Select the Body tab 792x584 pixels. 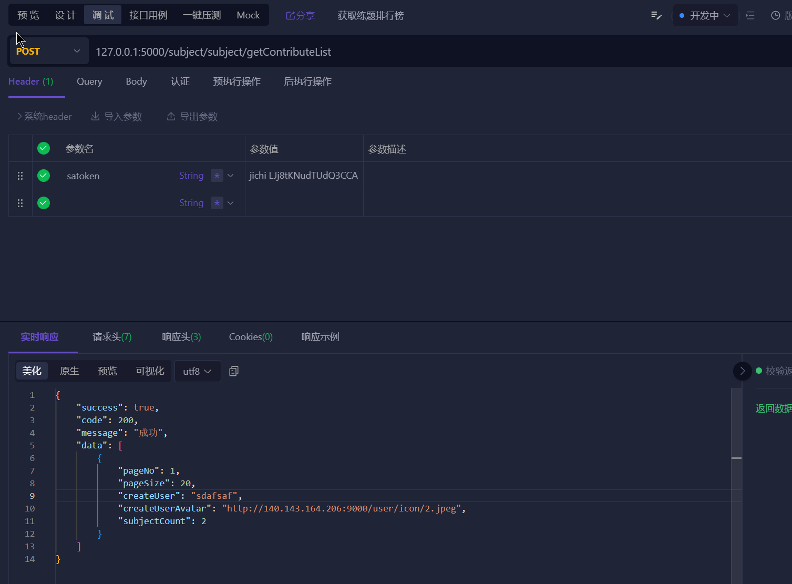137,81
